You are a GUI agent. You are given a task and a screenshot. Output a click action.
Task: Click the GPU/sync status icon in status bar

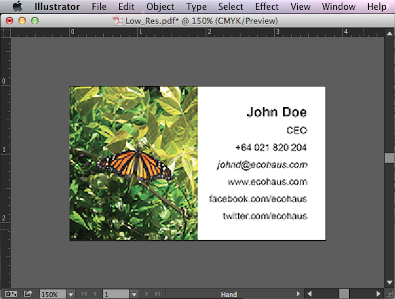(11, 293)
